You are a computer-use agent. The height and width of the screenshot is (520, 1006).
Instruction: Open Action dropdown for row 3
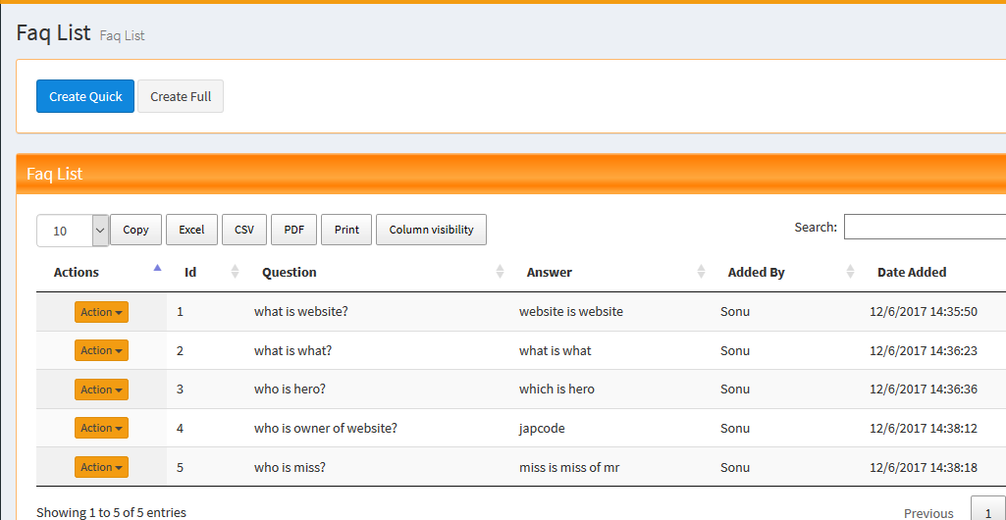coord(101,390)
